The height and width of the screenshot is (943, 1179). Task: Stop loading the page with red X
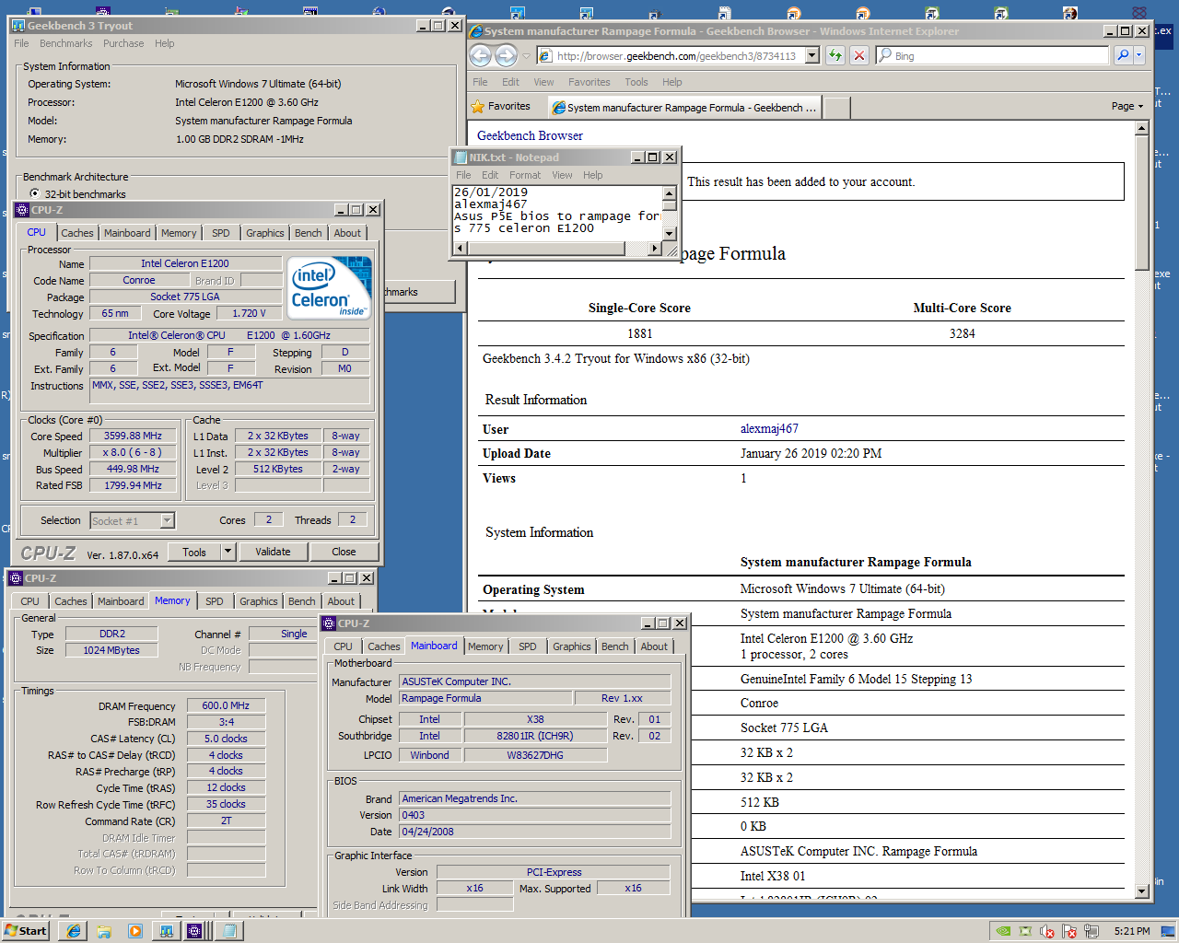[x=859, y=56]
